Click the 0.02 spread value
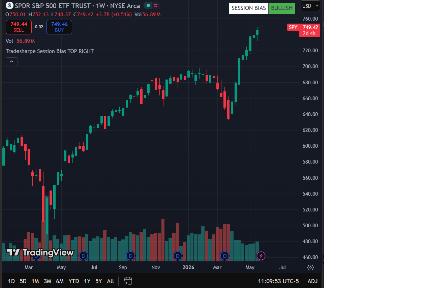The height and width of the screenshot is (288, 427). (x=39, y=27)
